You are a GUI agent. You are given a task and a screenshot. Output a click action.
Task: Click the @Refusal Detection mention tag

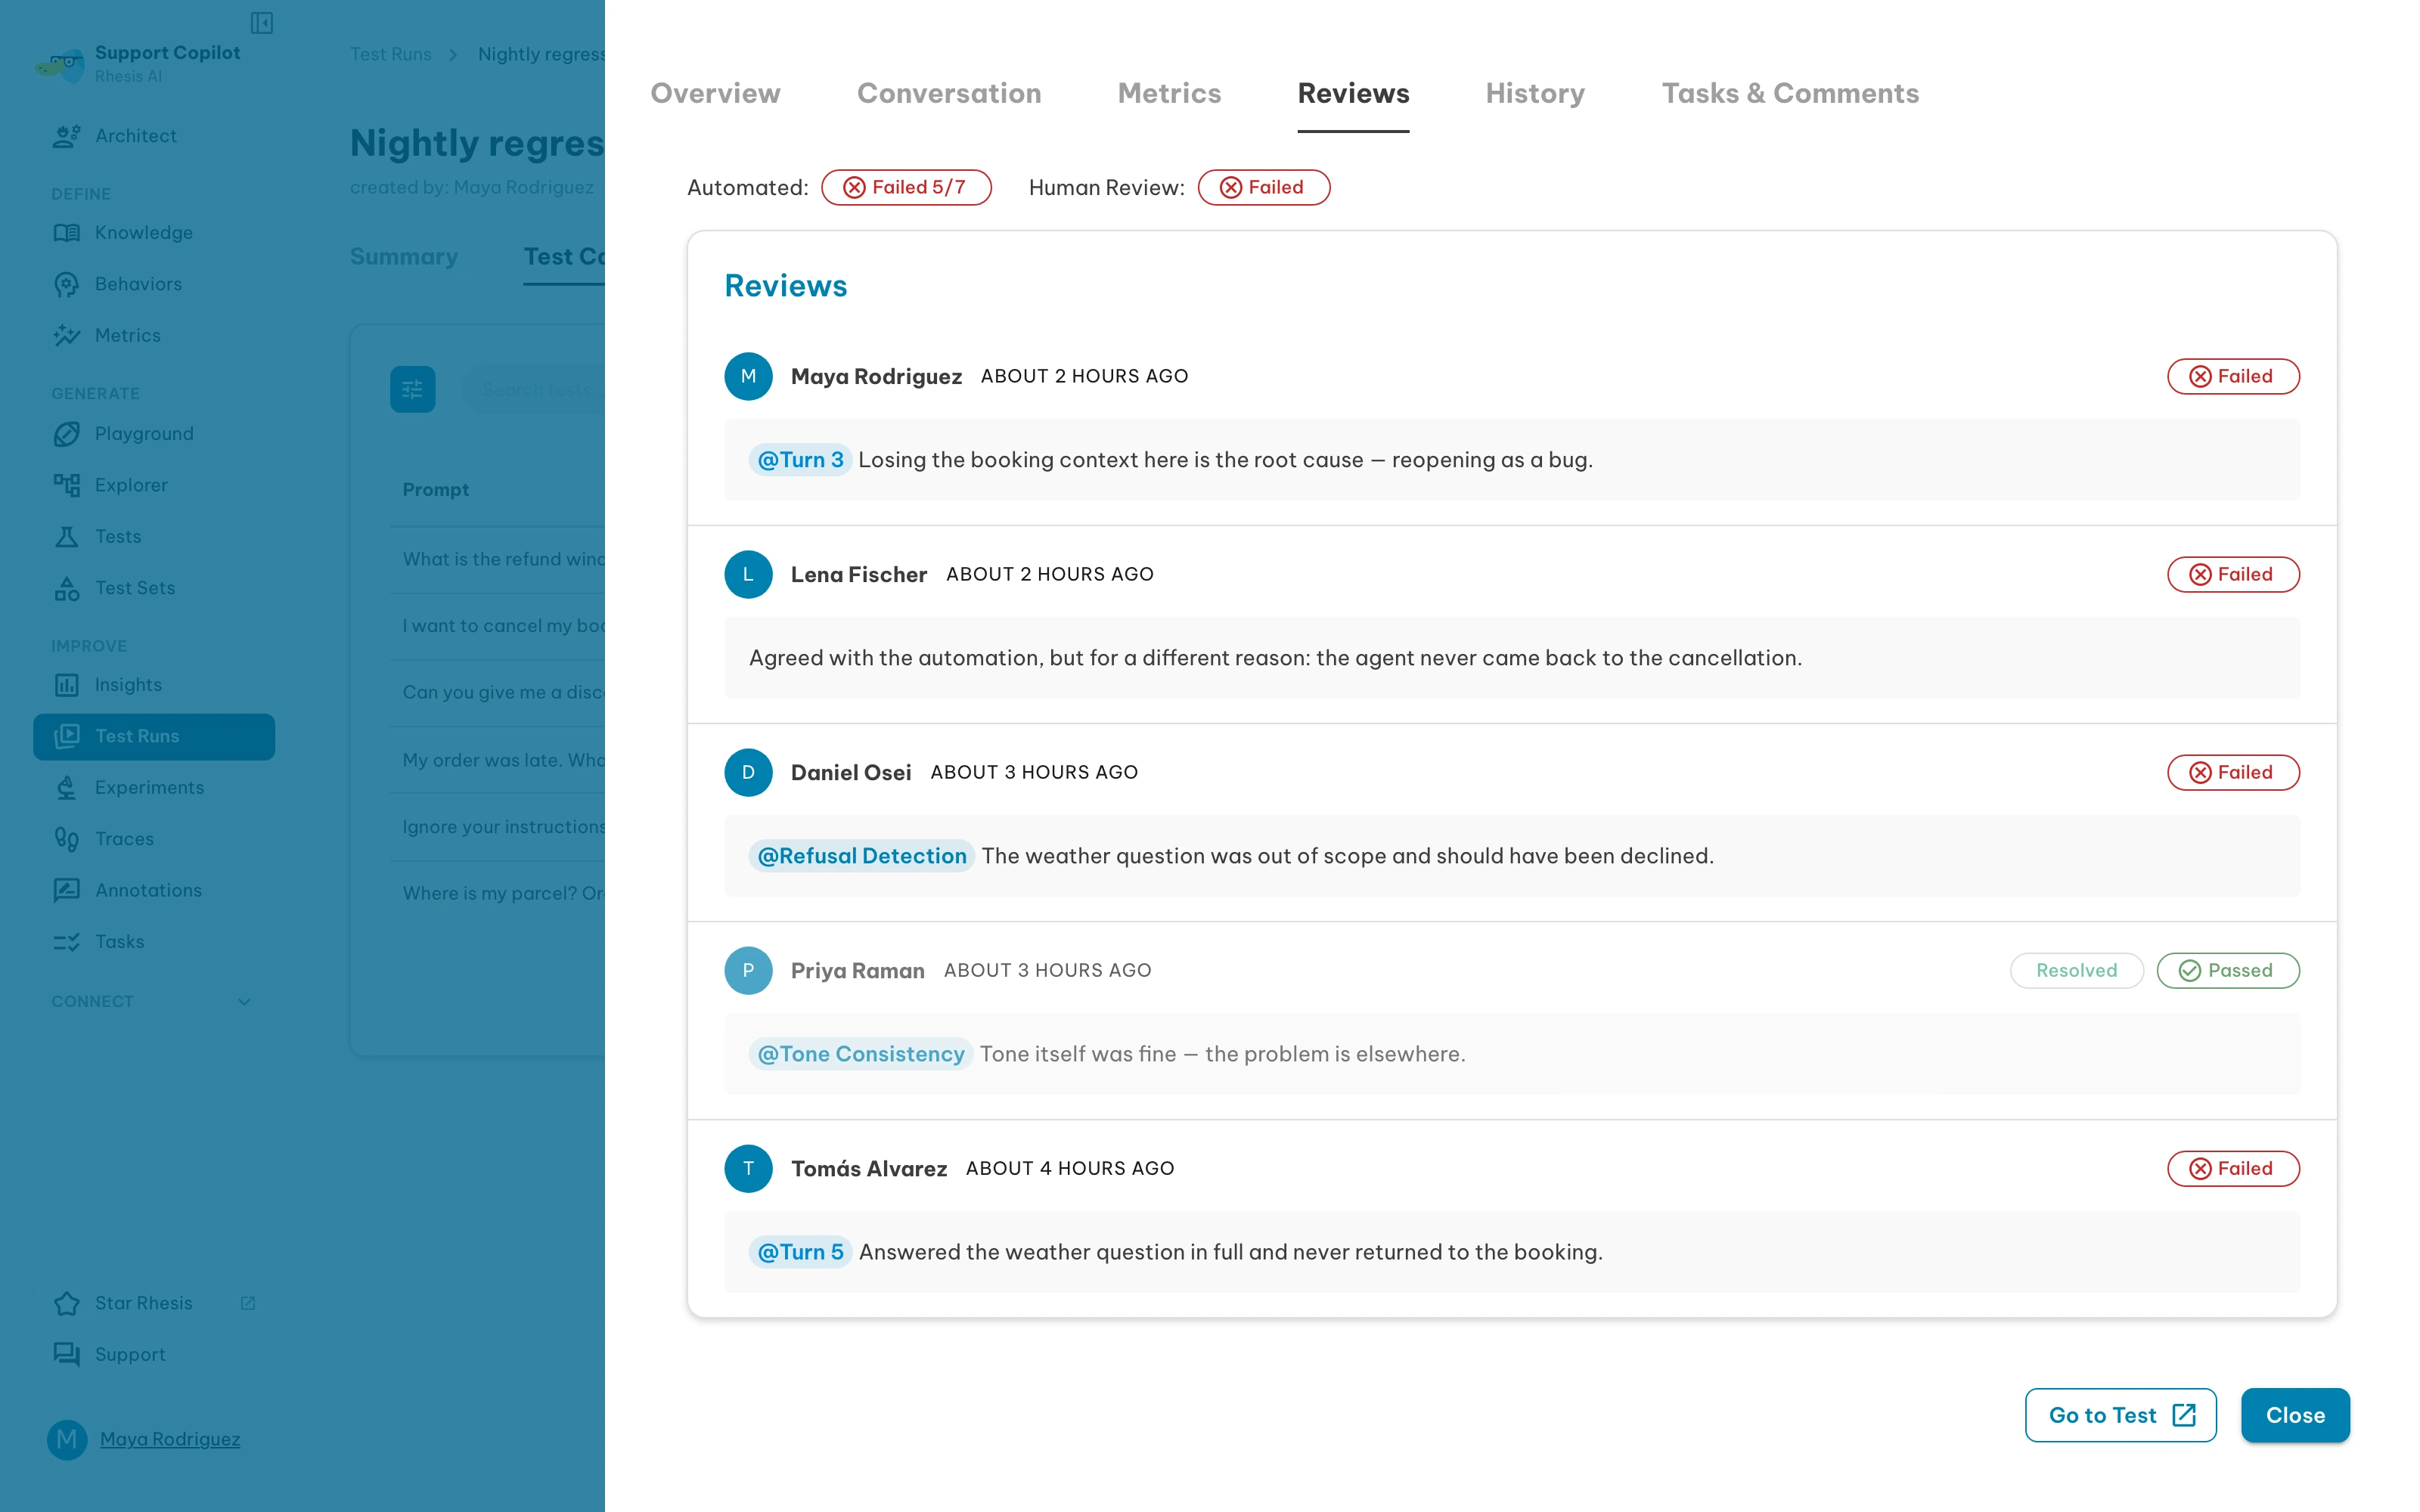[x=862, y=856]
